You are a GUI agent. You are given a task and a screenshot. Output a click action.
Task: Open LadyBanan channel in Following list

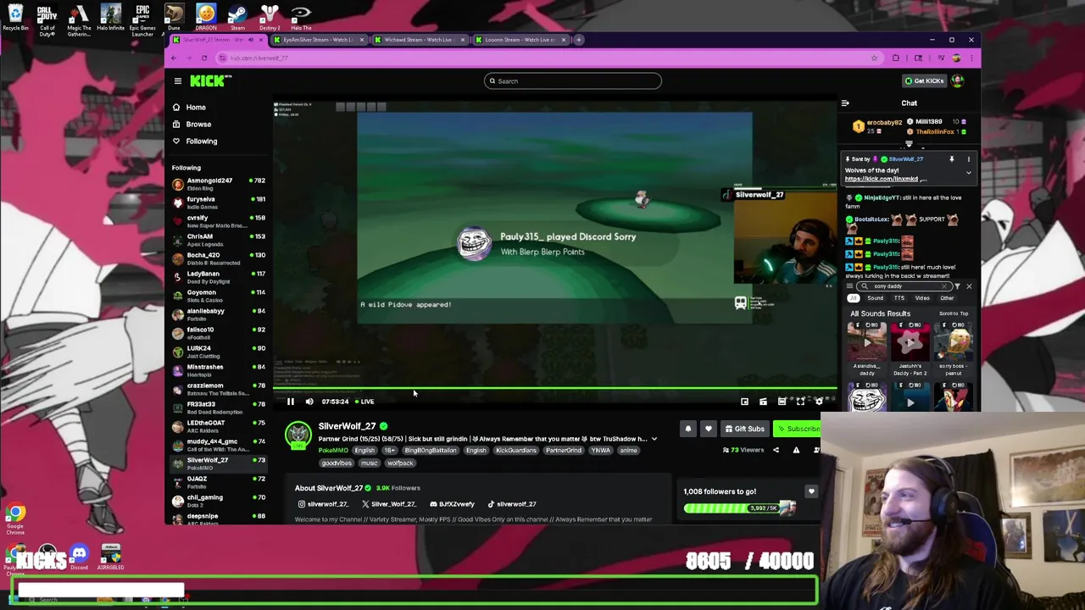(x=219, y=277)
